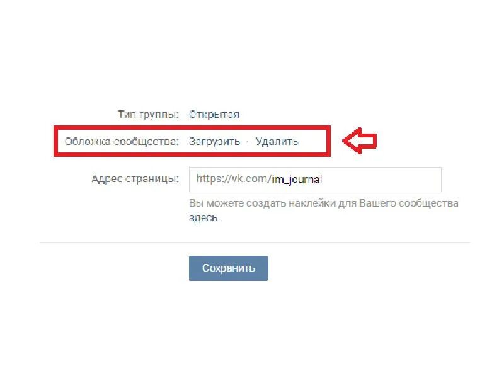
Task: Click the "Тип группы:" label
Action: click(x=148, y=115)
